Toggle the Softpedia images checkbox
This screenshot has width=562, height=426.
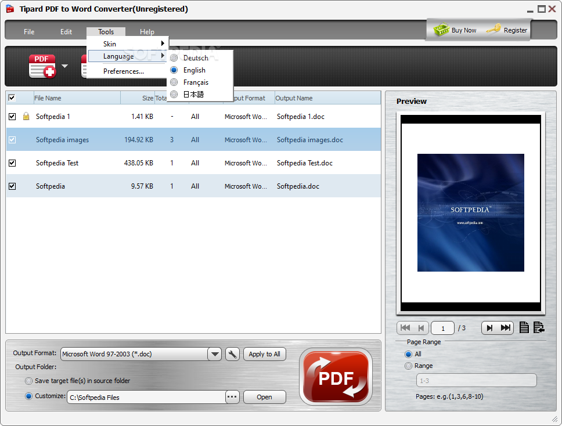(x=12, y=140)
